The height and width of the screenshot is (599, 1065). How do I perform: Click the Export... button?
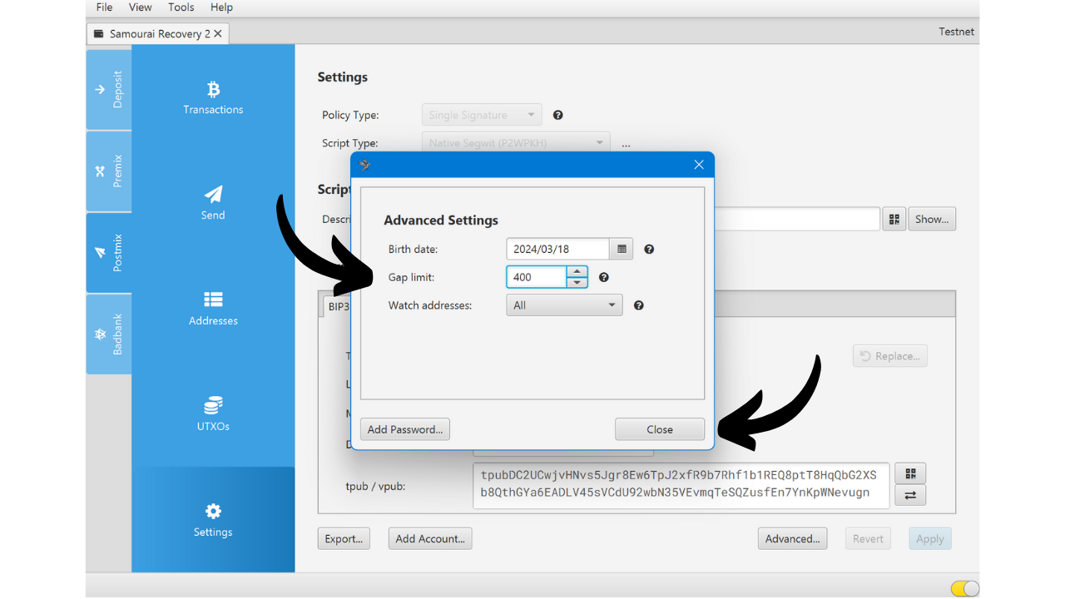(344, 538)
